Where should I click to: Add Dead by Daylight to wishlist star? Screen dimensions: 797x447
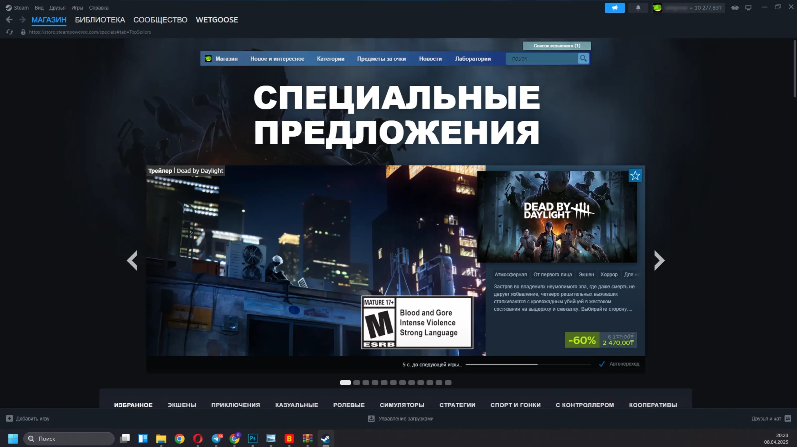click(x=635, y=176)
